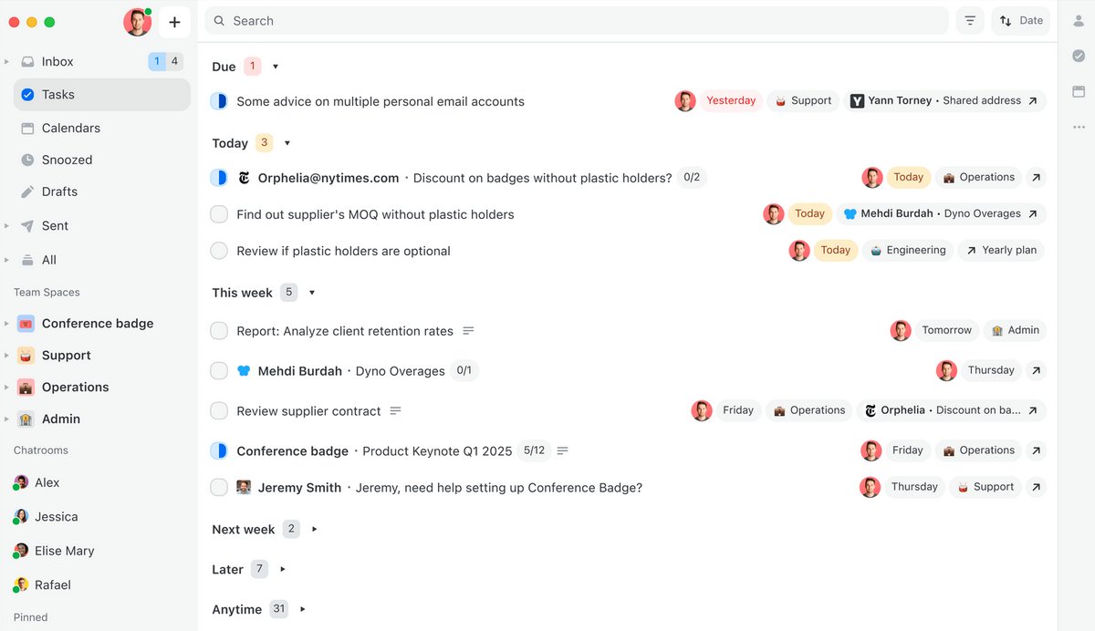Expand the Sent tree arrow

6,225
